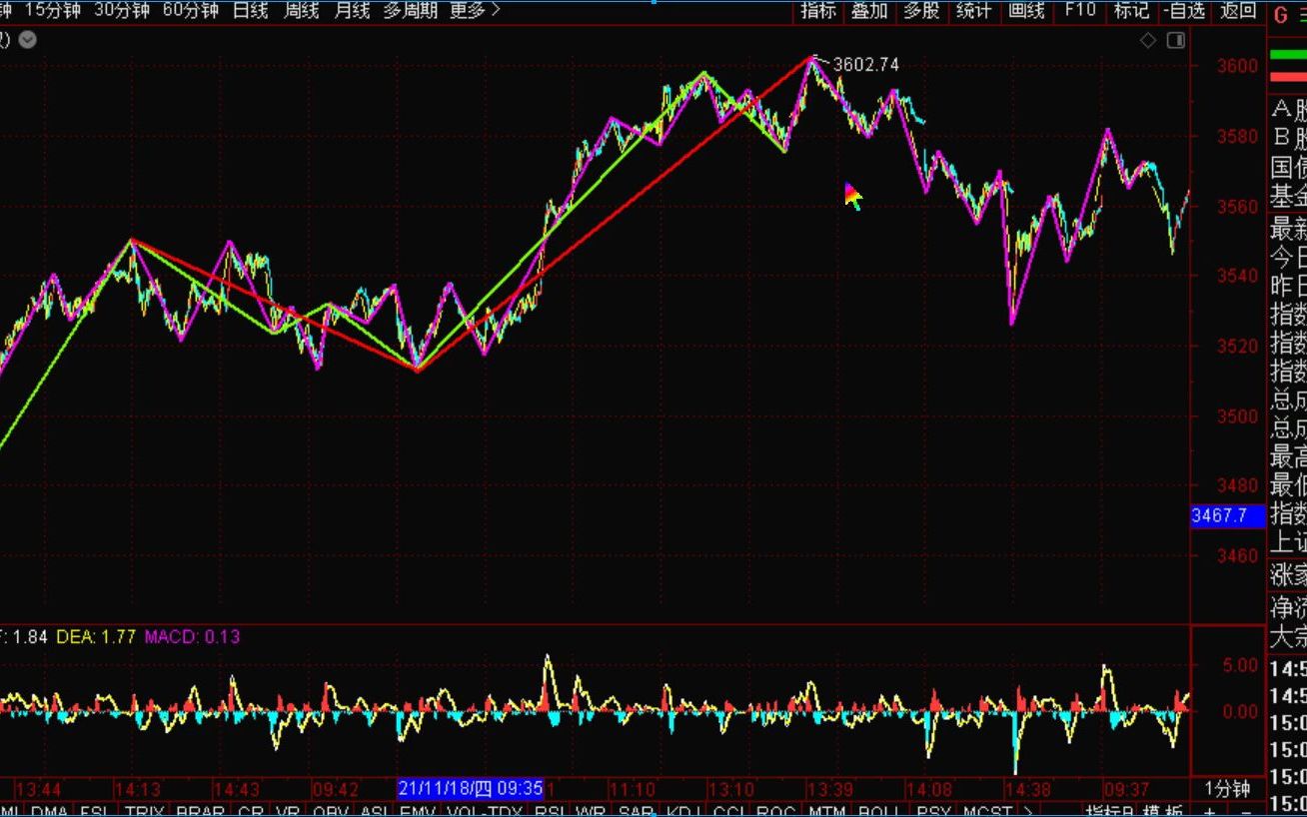
Task: Select the VR indicator tab
Action: [288, 812]
